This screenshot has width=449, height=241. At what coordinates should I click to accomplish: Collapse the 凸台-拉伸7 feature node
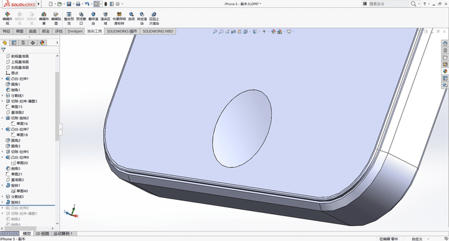[x=2, y=129]
